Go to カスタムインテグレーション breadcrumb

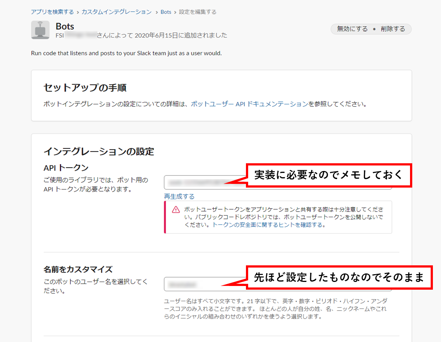point(117,12)
